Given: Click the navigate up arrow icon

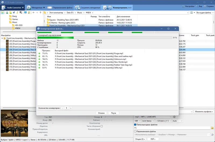Looking at the screenshot, I should [41, 13].
